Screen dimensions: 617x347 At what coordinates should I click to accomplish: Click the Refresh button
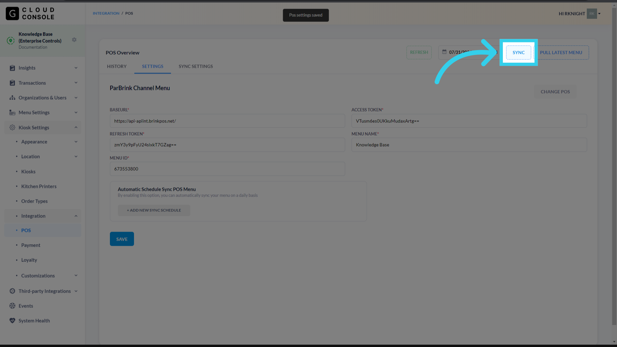click(x=419, y=52)
